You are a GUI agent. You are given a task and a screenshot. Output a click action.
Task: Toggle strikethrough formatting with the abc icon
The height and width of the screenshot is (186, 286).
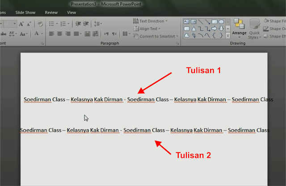(x=3, y=34)
